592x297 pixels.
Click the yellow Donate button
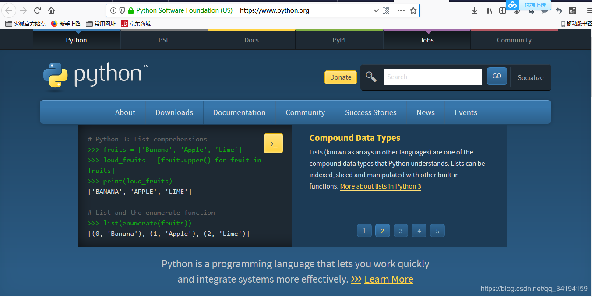point(341,77)
